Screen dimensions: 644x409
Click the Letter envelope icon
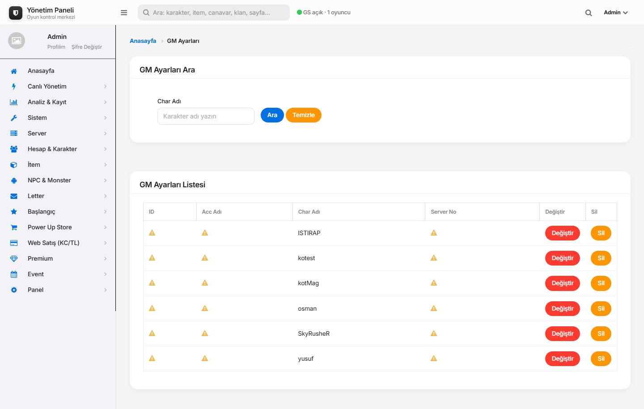tap(14, 196)
